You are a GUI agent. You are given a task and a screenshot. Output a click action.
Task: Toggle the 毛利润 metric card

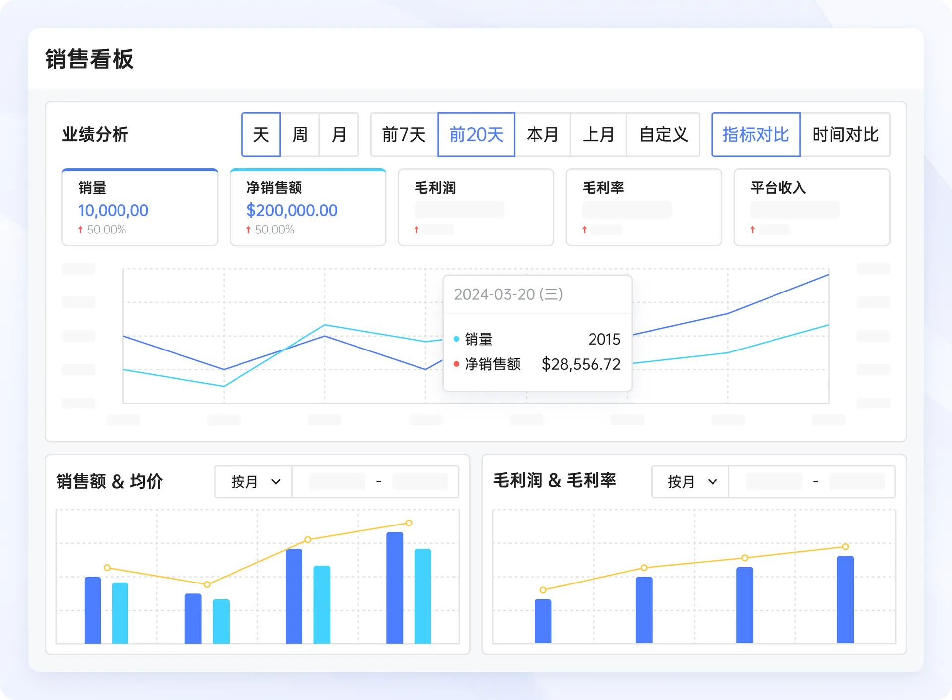tap(476, 207)
